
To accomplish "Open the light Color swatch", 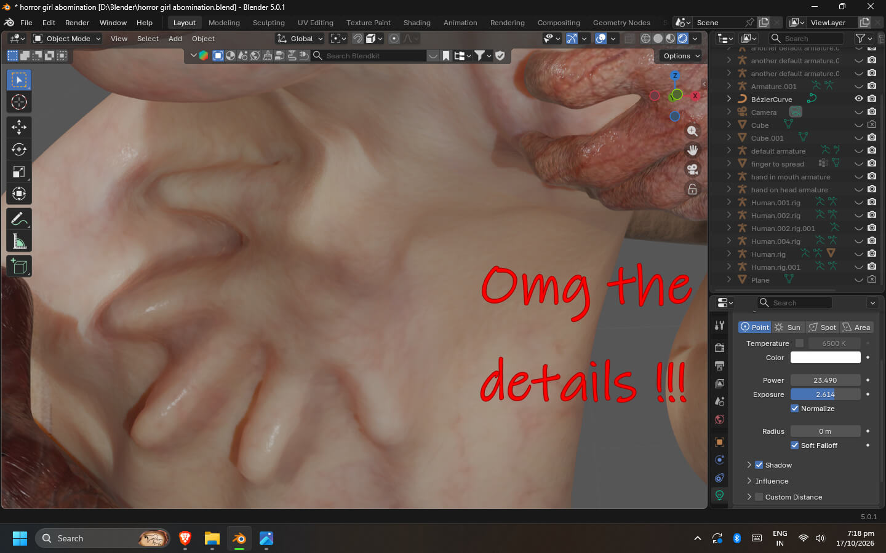I will click(x=826, y=358).
